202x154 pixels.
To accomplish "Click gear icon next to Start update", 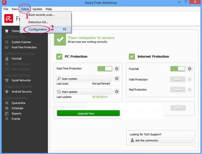I will click(117, 92).
